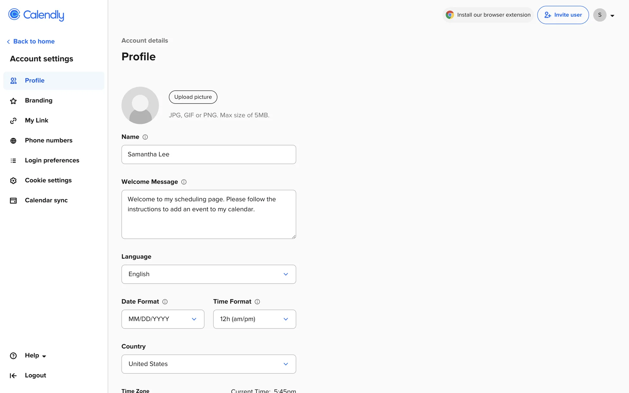Open Phone numbers settings

coord(48,140)
